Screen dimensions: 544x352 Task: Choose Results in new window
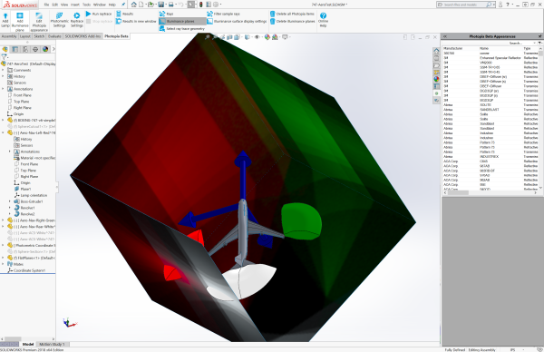pos(136,21)
